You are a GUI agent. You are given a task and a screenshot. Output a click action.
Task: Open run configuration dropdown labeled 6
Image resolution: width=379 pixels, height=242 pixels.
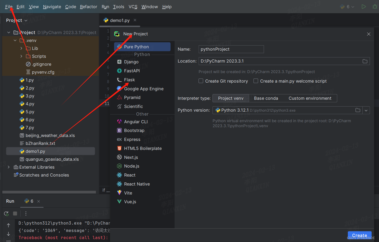pos(347,7)
